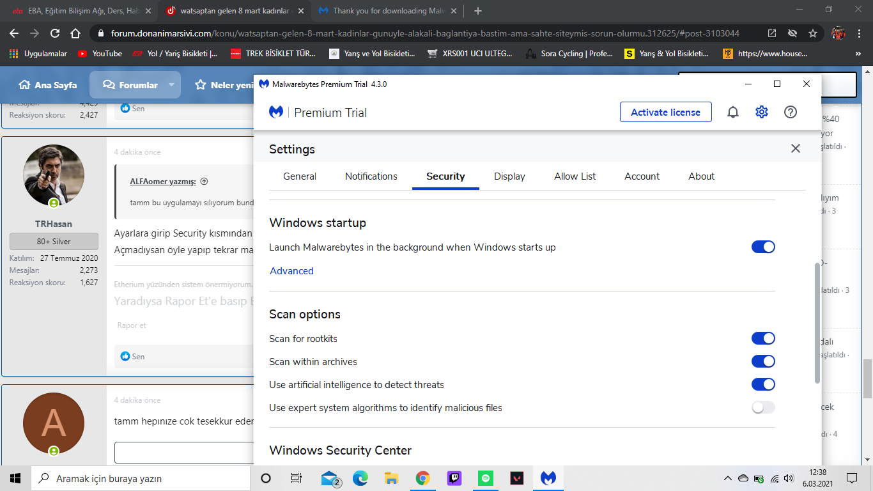Open TREK BİSİKLET bookmark
The image size is (873, 491).
(x=274, y=54)
